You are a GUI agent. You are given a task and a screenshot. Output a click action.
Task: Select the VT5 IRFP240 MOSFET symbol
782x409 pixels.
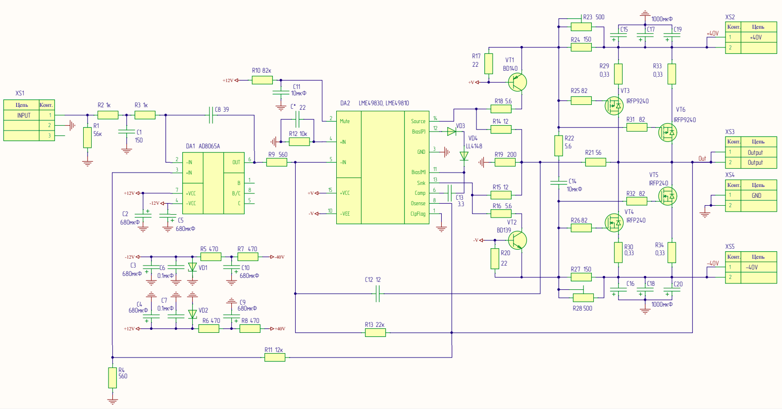click(x=667, y=196)
